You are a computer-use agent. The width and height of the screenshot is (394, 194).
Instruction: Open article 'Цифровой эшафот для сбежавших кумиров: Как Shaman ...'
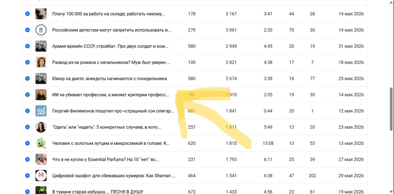point(114,176)
